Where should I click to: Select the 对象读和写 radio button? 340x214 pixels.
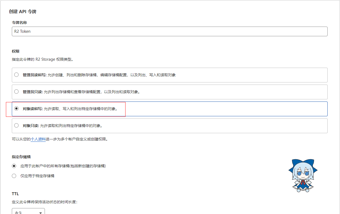(x=16, y=108)
